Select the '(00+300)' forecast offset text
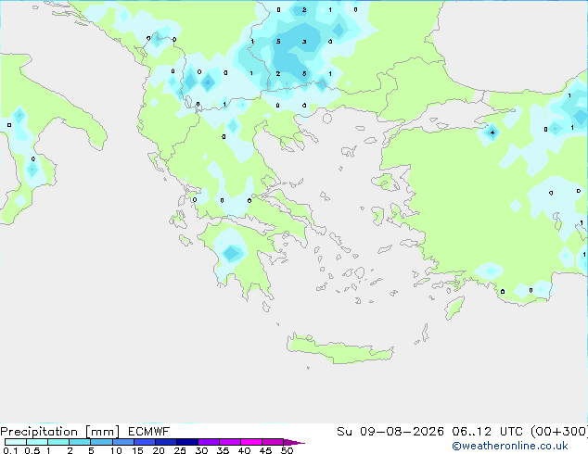This screenshot has height=454, width=588. tap(559, 432)
